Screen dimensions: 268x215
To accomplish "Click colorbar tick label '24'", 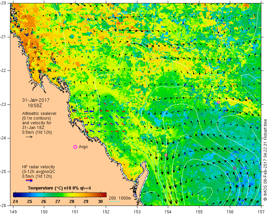I will pyautogui.click(x=15, y=201).
